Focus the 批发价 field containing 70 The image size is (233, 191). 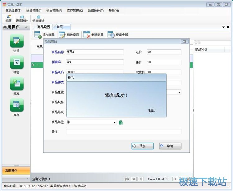[x=164, y=72]
